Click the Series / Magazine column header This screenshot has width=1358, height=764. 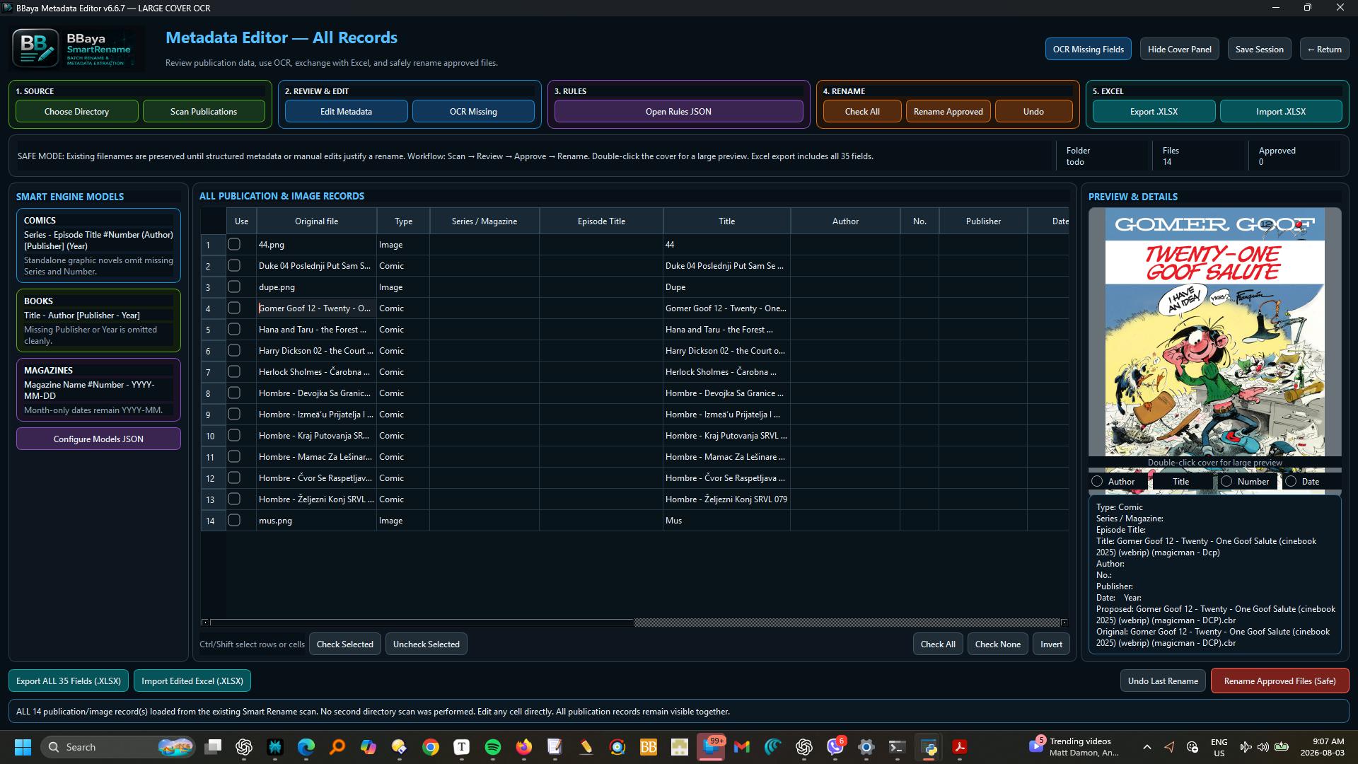[484, 221]
